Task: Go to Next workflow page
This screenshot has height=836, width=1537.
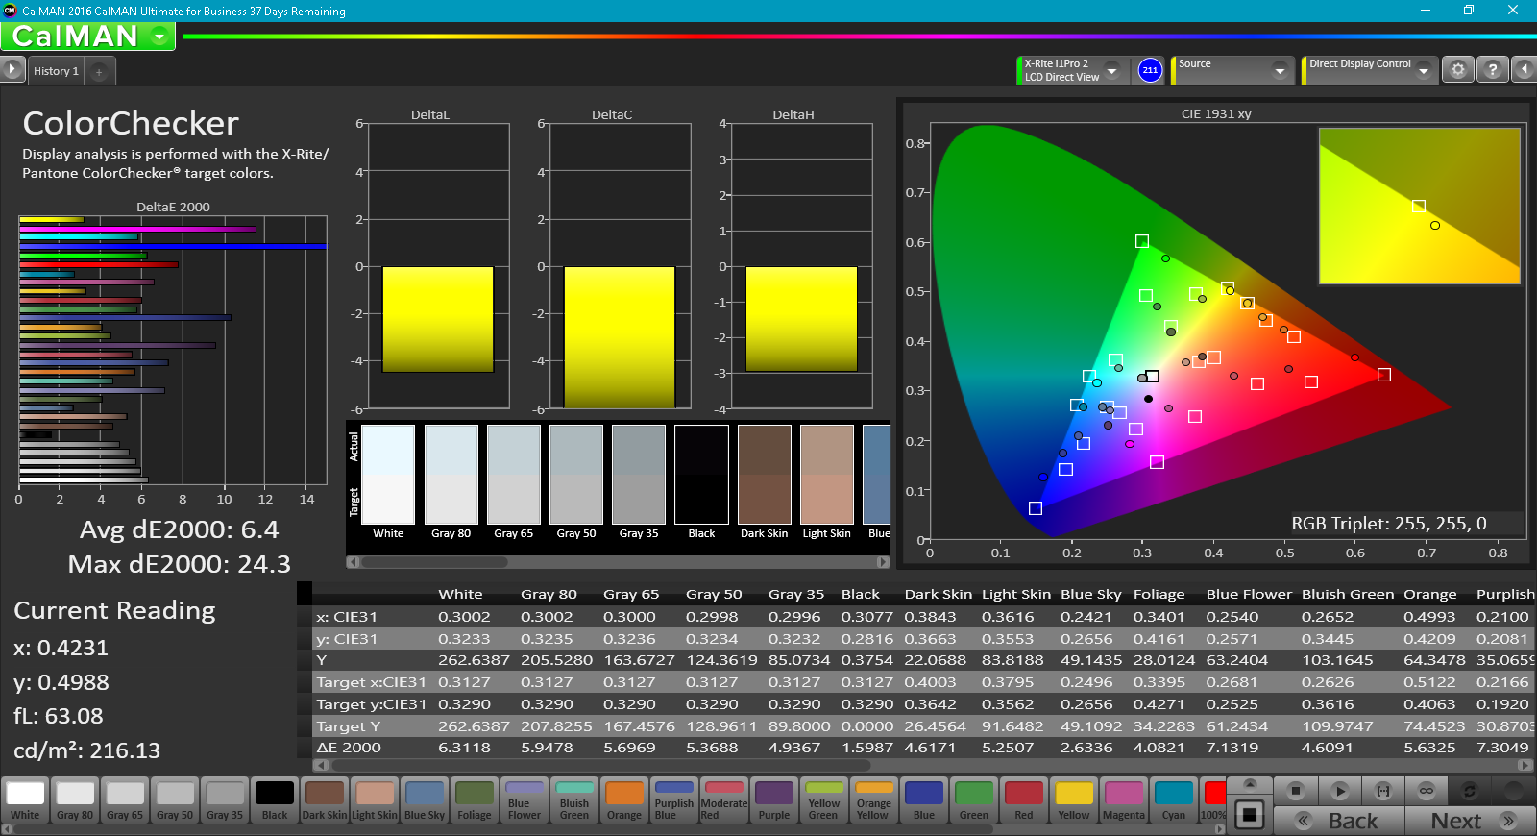Action: point(1469,821)
